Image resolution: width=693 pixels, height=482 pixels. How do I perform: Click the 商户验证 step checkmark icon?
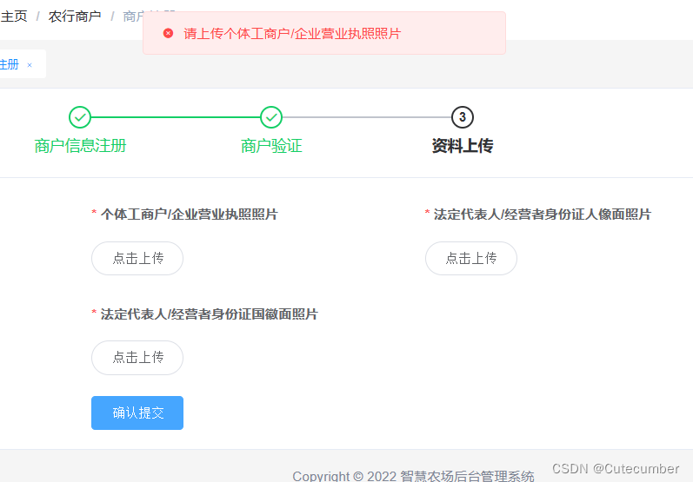271,117
